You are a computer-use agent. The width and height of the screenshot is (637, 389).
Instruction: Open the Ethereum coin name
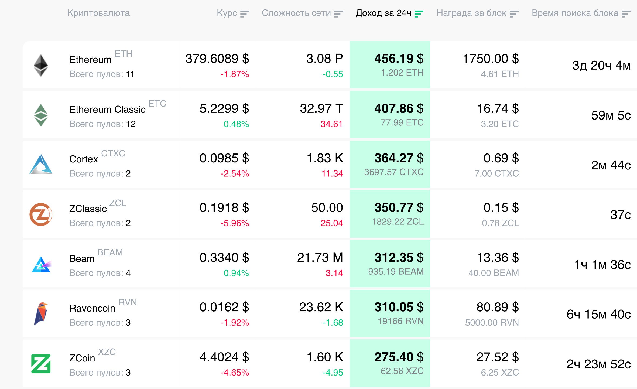(90, 60)
